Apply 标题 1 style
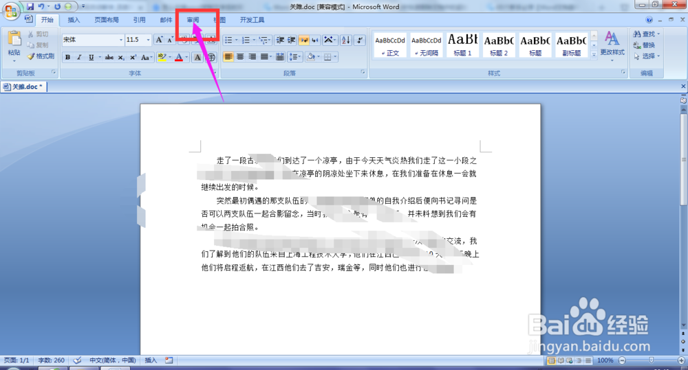688x370 pixels. [463, 45]
